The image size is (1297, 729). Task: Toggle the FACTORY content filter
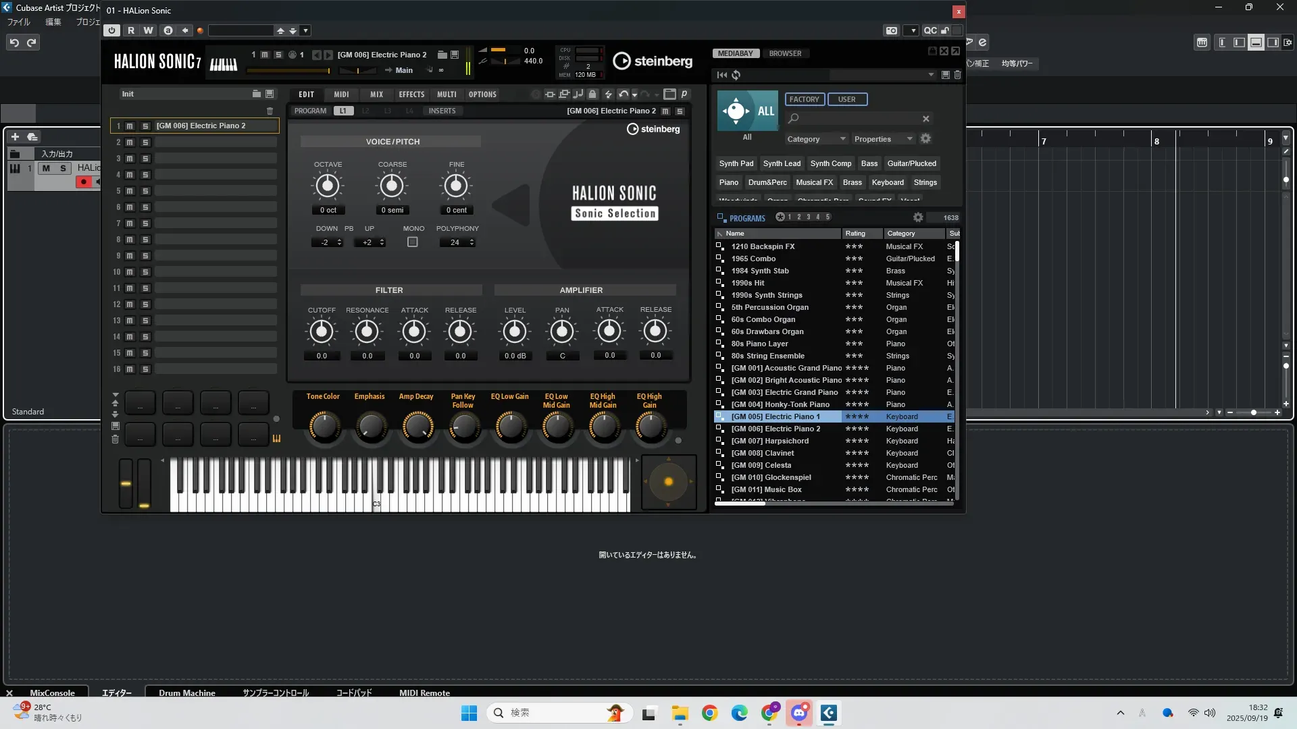804,99
